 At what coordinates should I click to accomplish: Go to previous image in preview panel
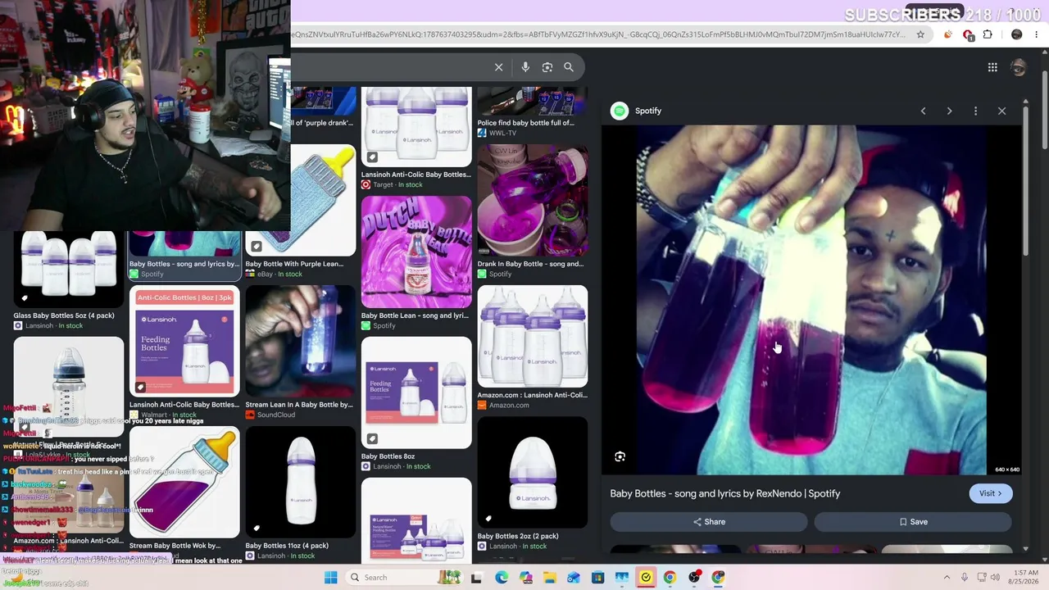pyautogui.click(x=923, y=111)
